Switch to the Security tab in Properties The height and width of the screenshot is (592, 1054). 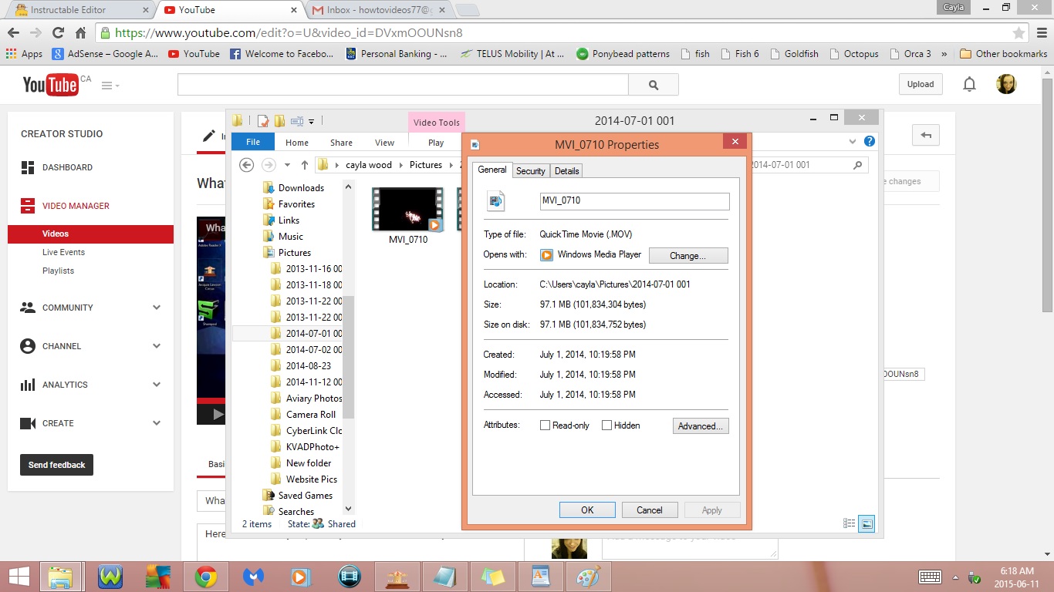(531, 171)
